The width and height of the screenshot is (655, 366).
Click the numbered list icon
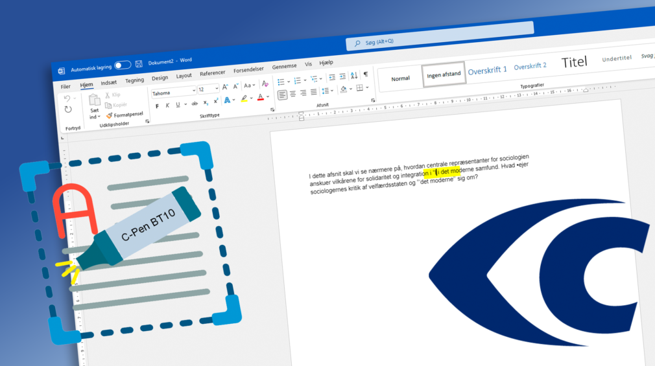pyautogui.click(x=298, y=80)
